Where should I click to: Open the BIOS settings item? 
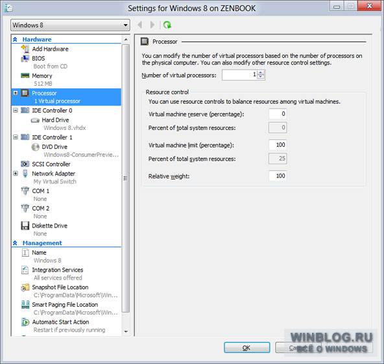(38, 58)
